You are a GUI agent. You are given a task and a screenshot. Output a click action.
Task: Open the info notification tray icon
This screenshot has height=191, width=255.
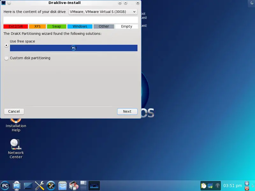[217, 186]
